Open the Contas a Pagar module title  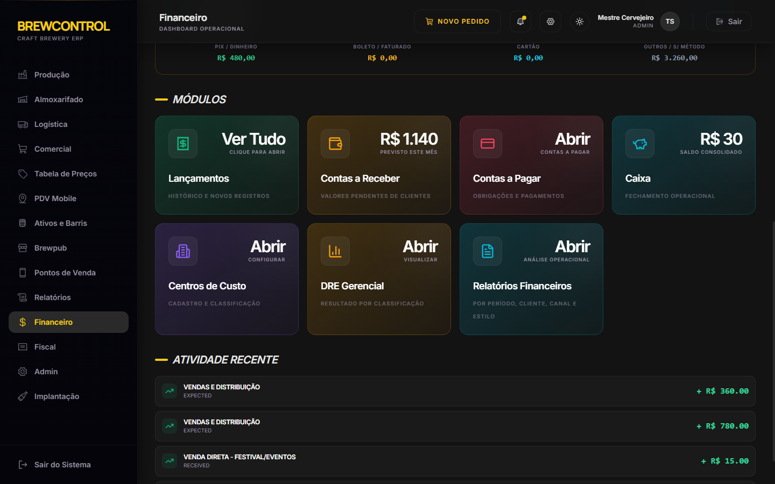click(x=506, y=179)
